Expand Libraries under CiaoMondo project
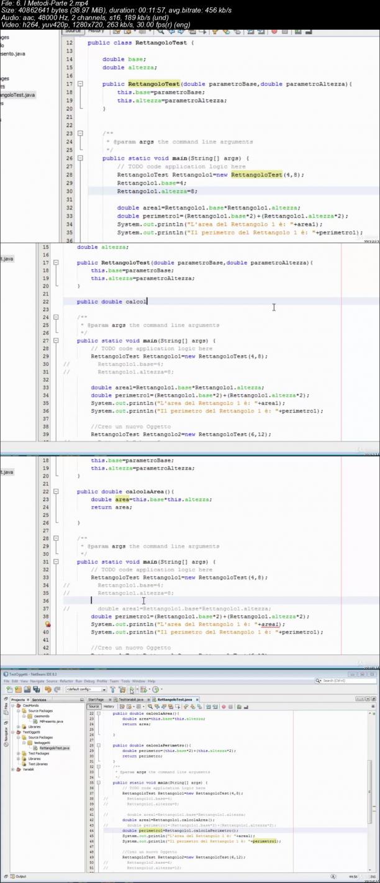This screenshot has width=380, height=883. (x=18, y=727)
